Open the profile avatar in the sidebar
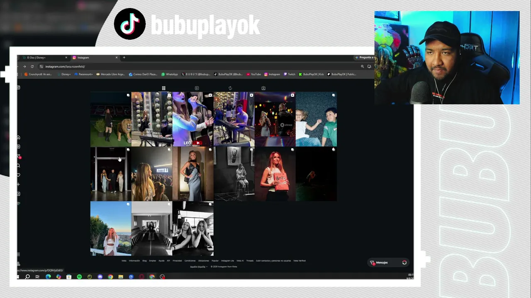The width and height of the screenshot is (531, 298). point(18,203)
